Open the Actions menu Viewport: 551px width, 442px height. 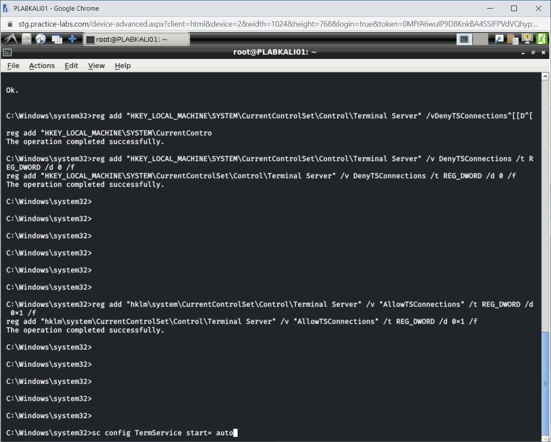click(42, 66)
